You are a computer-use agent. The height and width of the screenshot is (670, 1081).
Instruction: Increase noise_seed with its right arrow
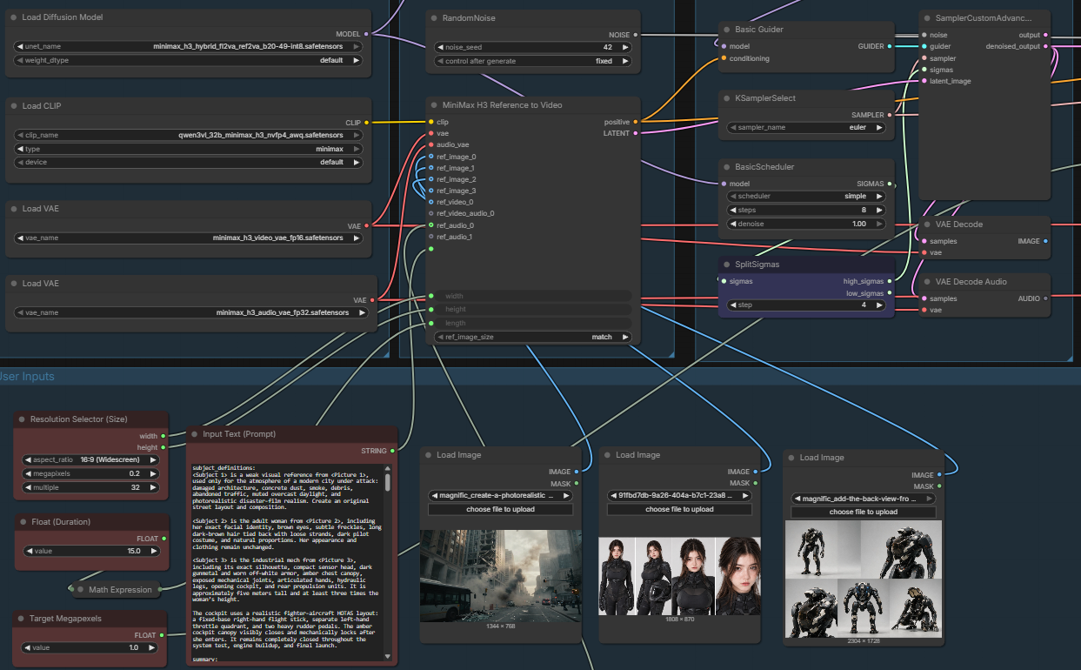coord(624,48)
